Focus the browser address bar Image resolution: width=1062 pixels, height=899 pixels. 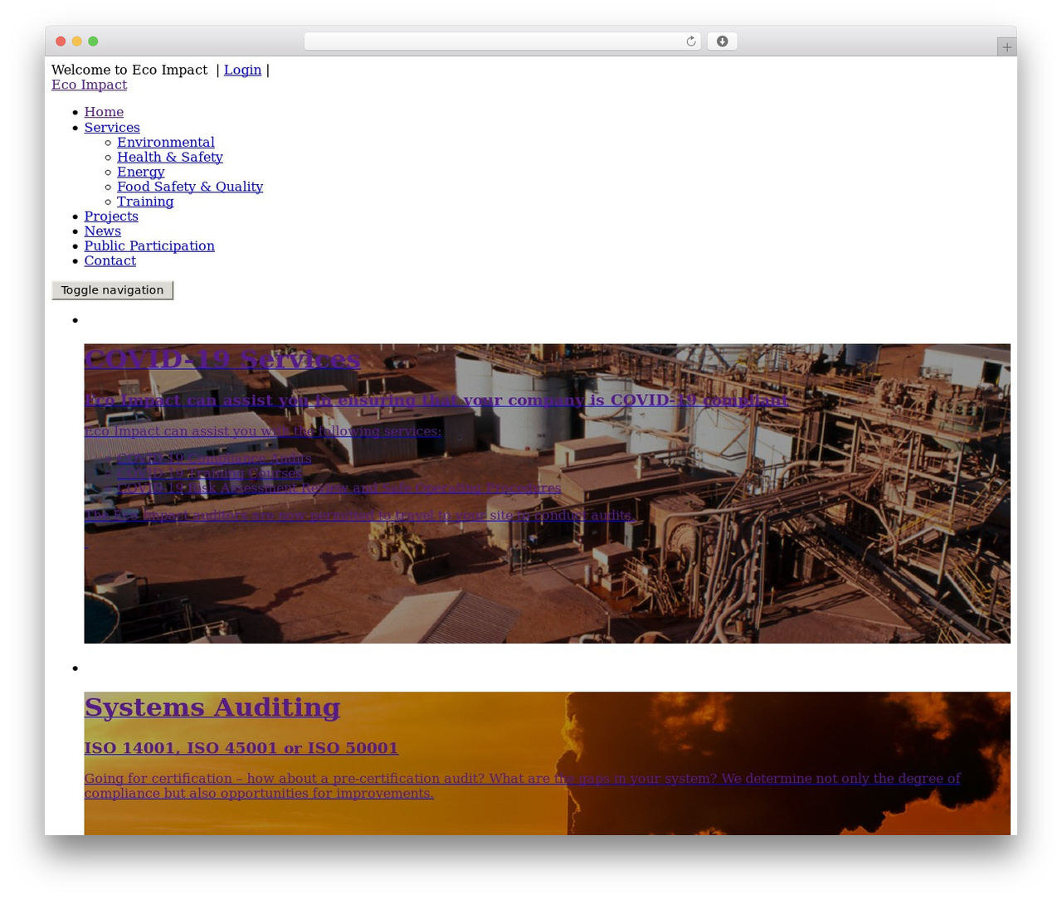coord(502,41)
